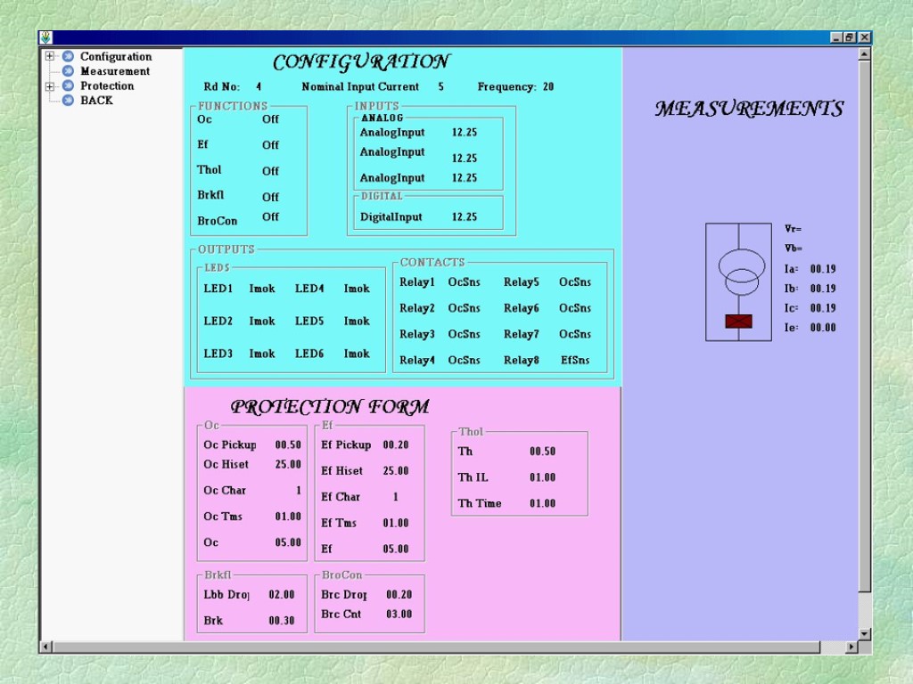The image size is (913, 684).
Task: Click the Relay1 OcSns value
Action: tap(464, 282)
